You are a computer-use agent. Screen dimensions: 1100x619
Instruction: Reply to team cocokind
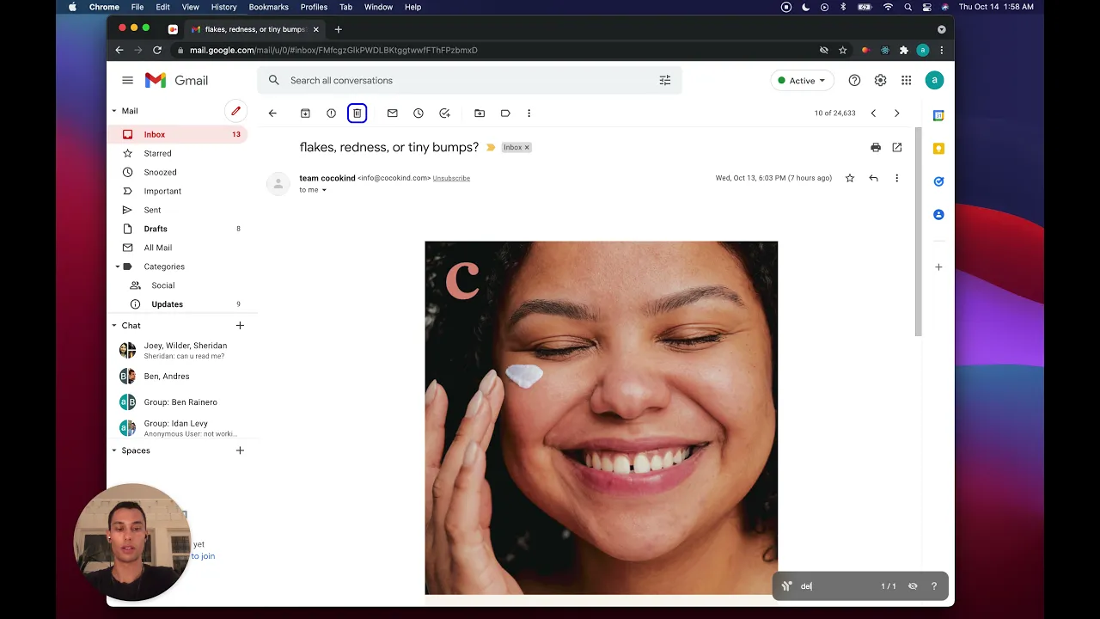click(873, 178)
